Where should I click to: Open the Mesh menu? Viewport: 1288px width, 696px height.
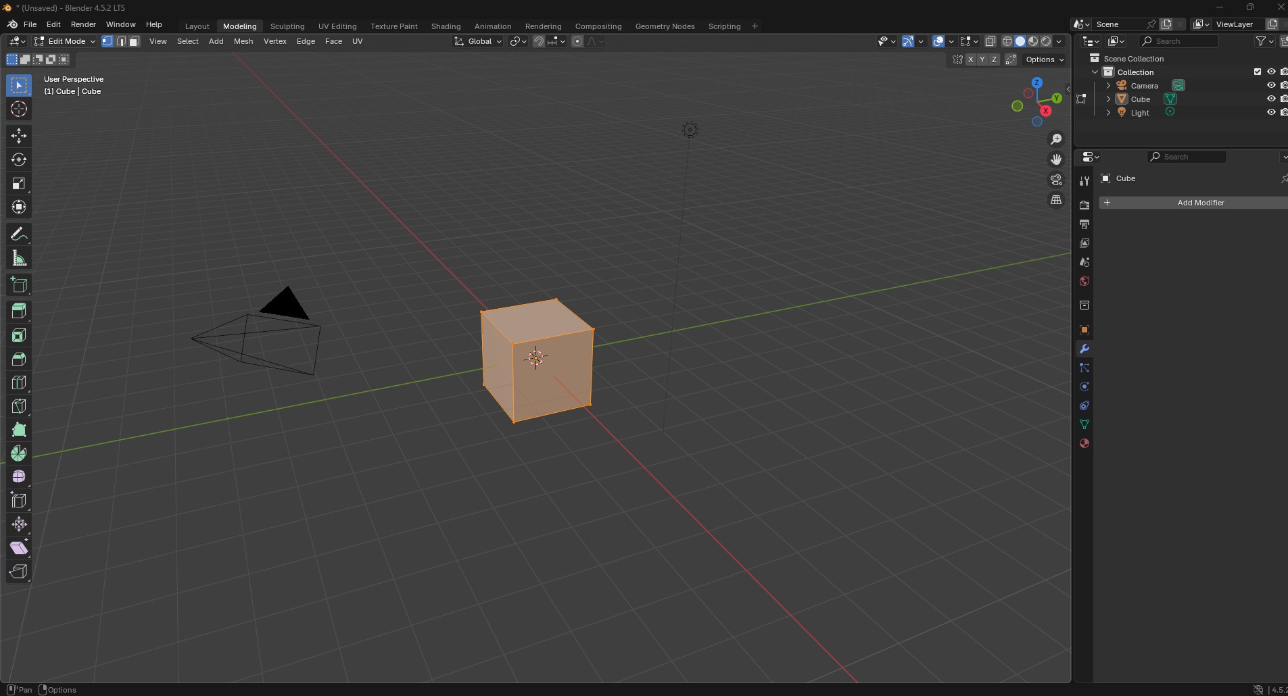[243, 41]
